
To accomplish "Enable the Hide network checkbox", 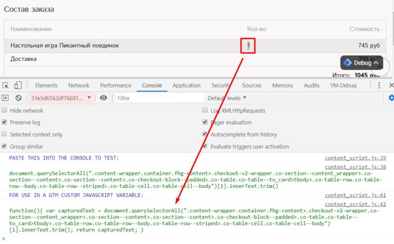I will [x=4, y=110].
